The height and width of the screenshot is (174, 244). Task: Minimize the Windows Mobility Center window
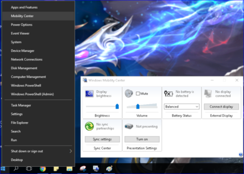pos(212,80)
